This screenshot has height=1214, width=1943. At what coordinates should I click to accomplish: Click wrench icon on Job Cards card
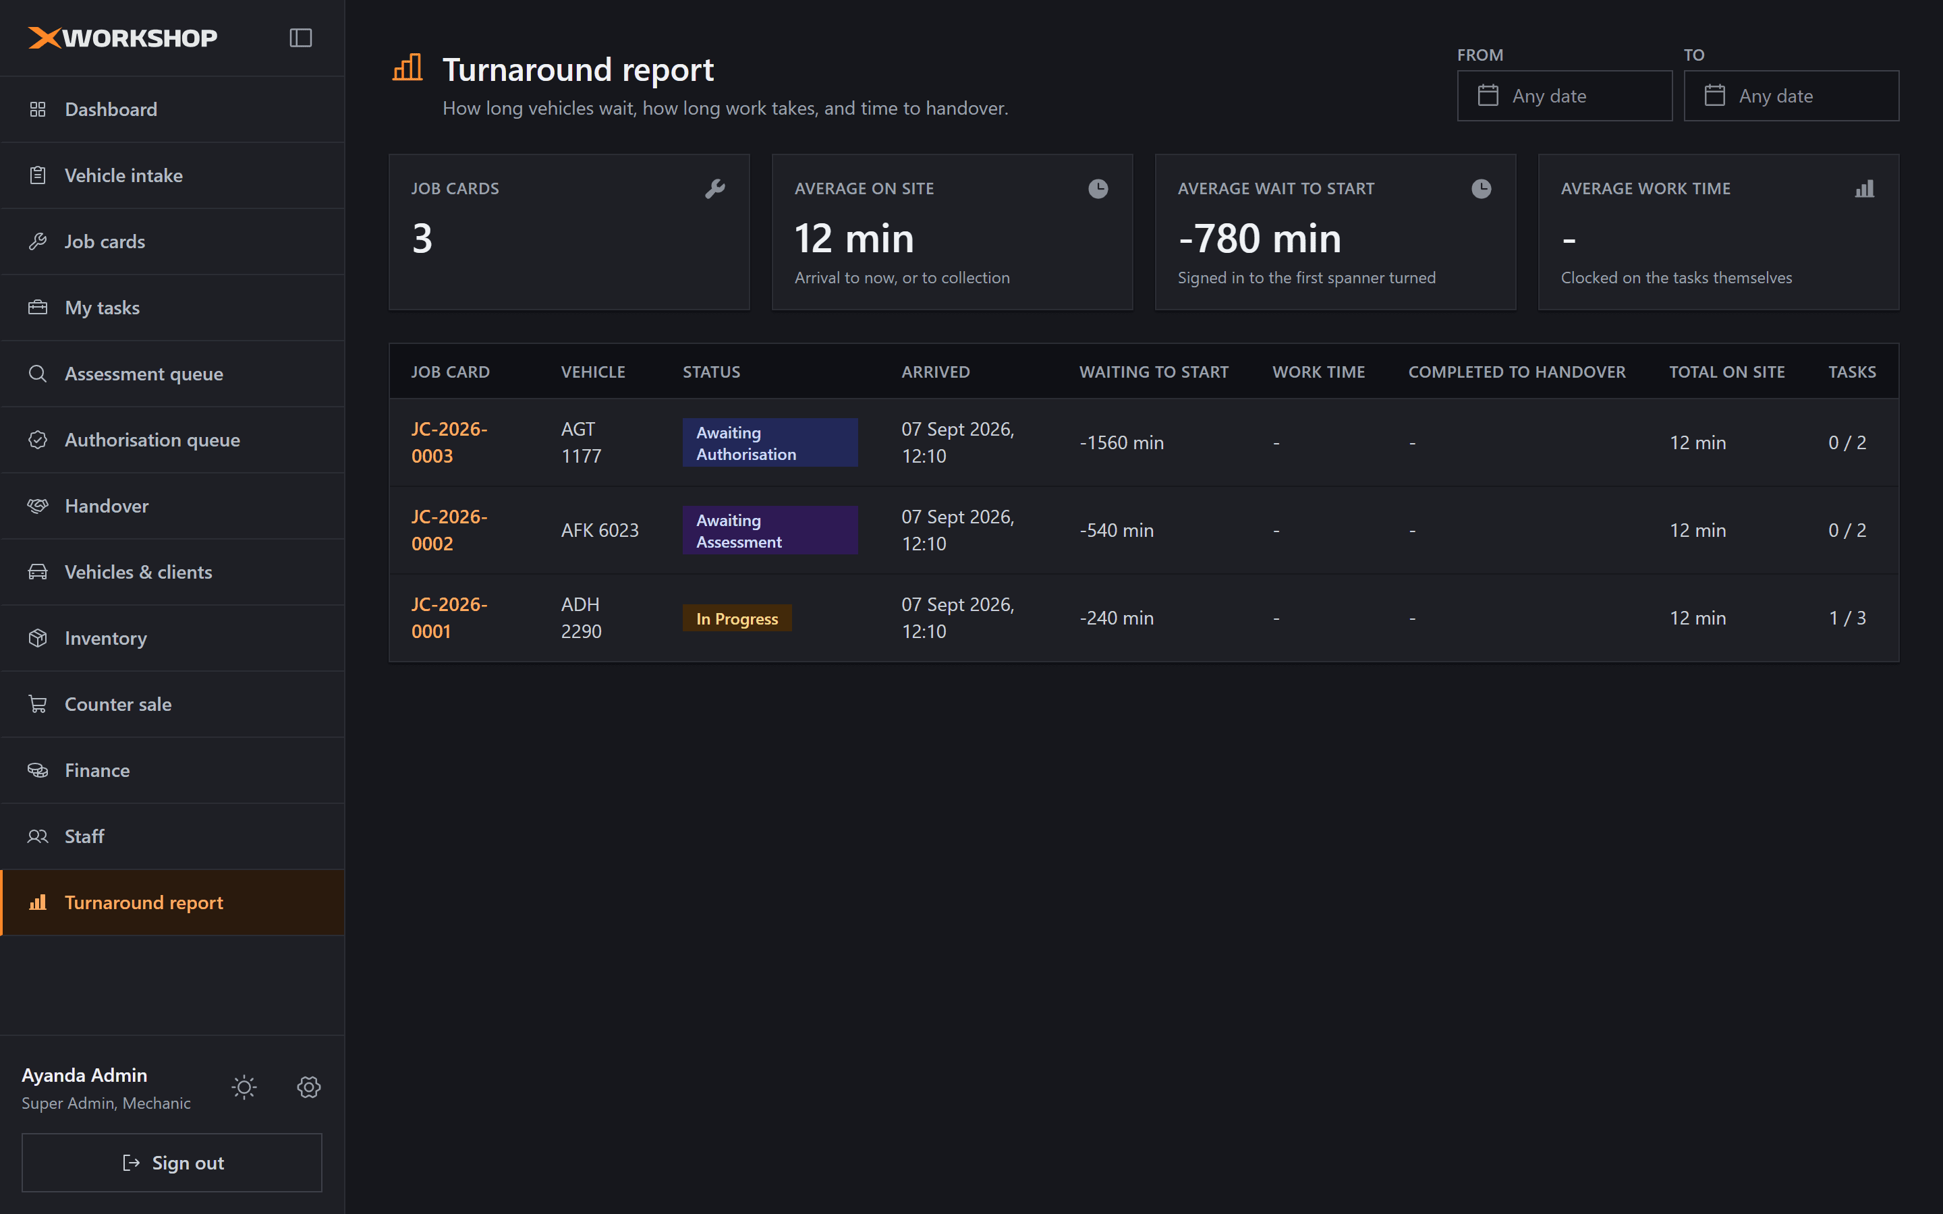[x=714, y=189]
